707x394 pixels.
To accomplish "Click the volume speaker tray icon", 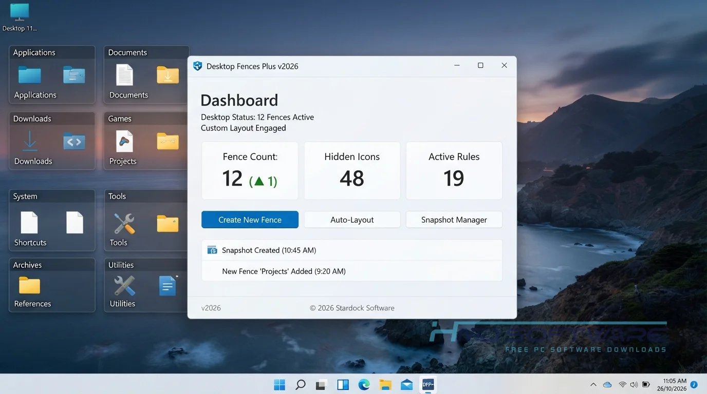I will 634,384.
